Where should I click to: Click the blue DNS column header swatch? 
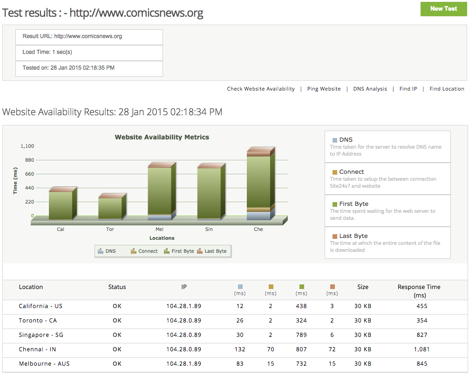240,287
